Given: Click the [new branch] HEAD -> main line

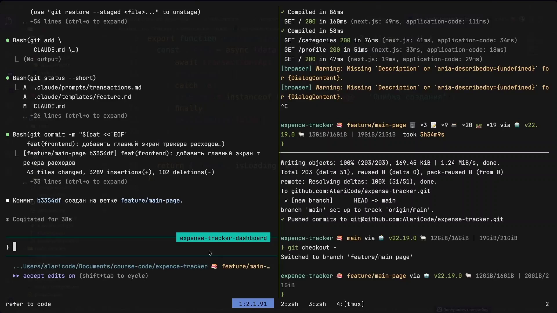Looking at the screenshot, I should click(x=340, y=200).
